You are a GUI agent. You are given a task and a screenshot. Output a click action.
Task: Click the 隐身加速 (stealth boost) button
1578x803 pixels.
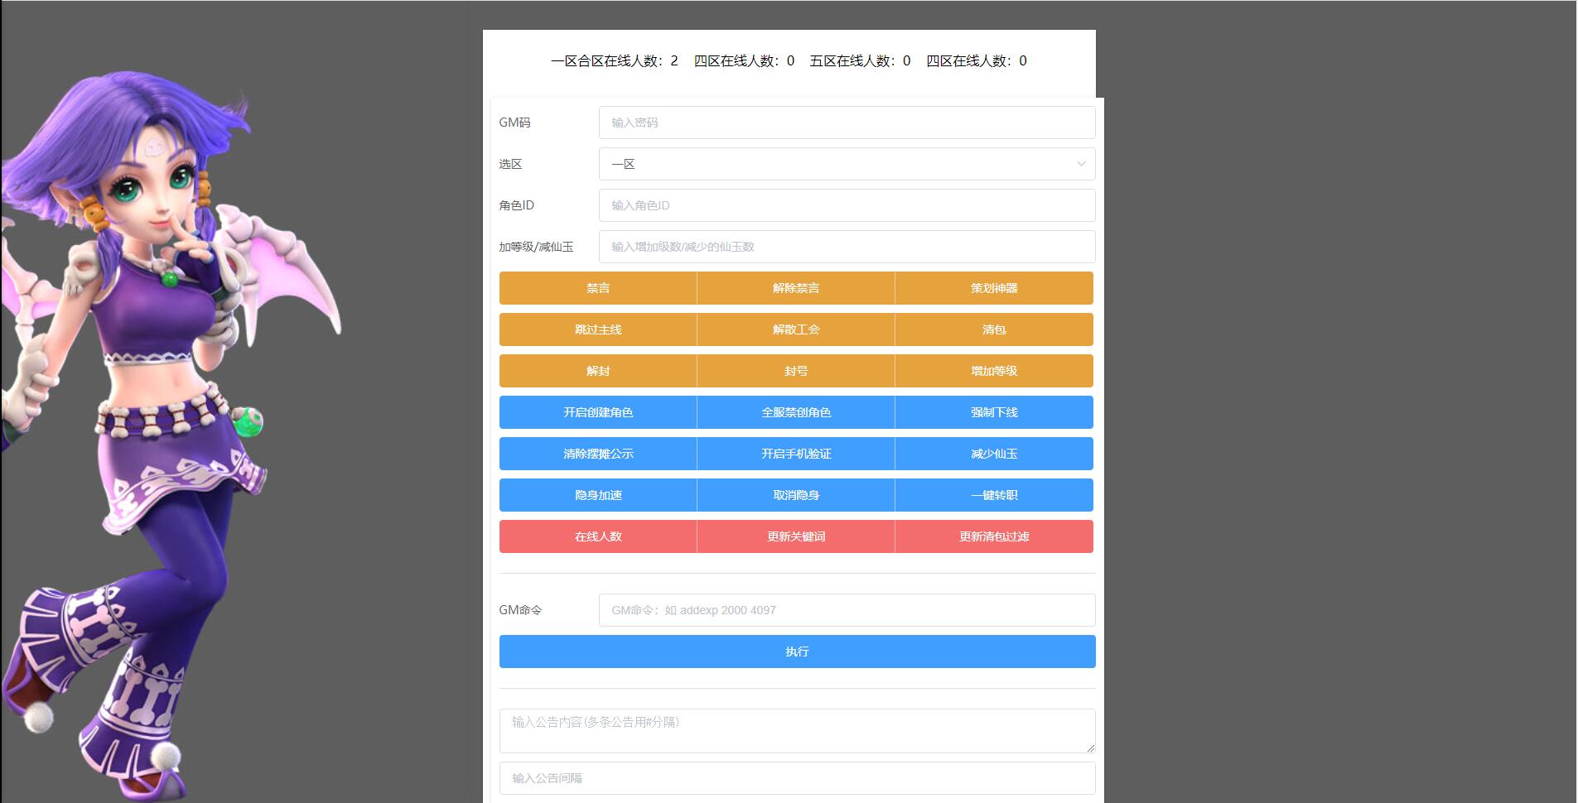(598, 494)
